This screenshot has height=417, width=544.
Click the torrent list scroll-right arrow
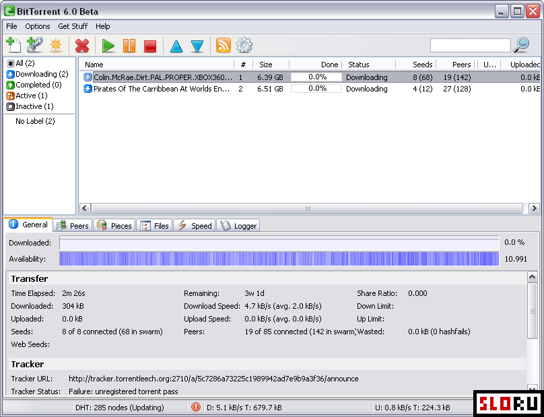[x=534, y=208]
